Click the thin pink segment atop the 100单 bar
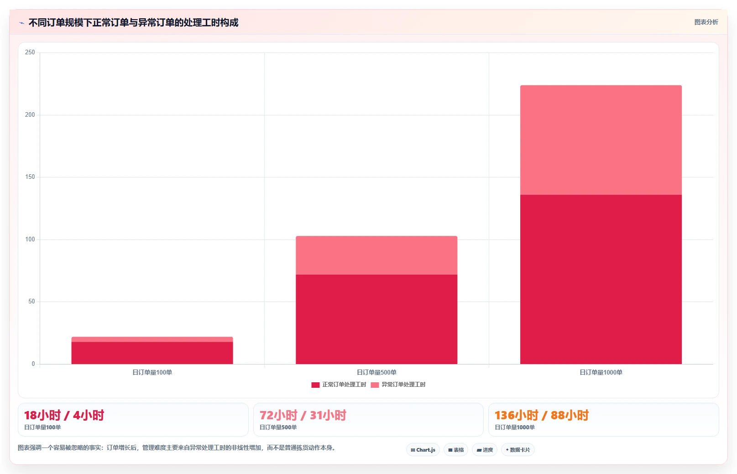This screenshot has height=474, width=737. (152, 339)
